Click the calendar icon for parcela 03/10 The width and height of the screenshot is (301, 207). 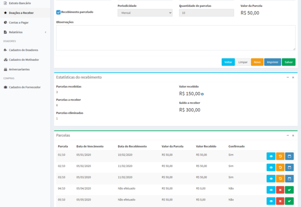pyautogui.click(x=289, y=178)
